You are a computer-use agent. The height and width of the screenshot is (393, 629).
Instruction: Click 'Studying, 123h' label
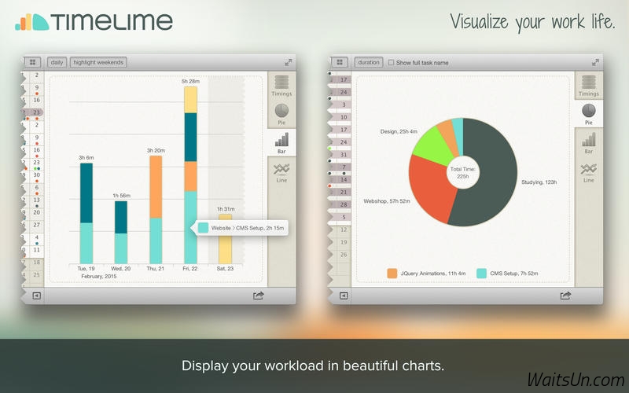(539, 182)
